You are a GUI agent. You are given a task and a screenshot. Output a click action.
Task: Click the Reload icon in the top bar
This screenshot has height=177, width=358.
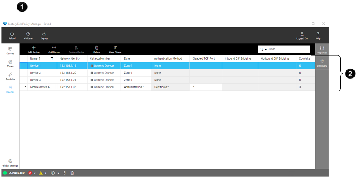[x=12, y=34]
